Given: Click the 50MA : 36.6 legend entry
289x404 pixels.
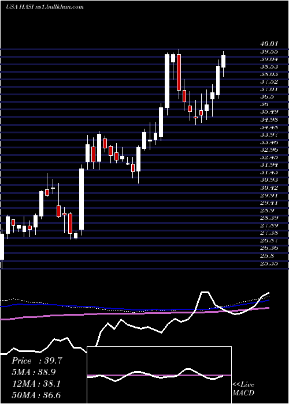Looking at the screenshot, I should 36,395.
